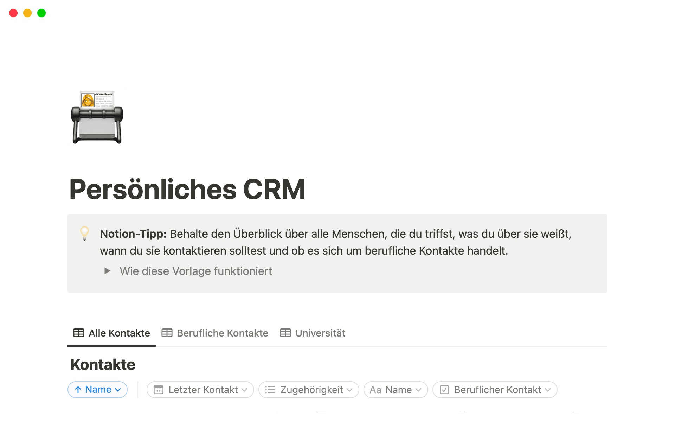Viewport: 675px width, 422px height.
Task: Click the table icon beside Alle Kontakte
Action: tap(78, 333)
